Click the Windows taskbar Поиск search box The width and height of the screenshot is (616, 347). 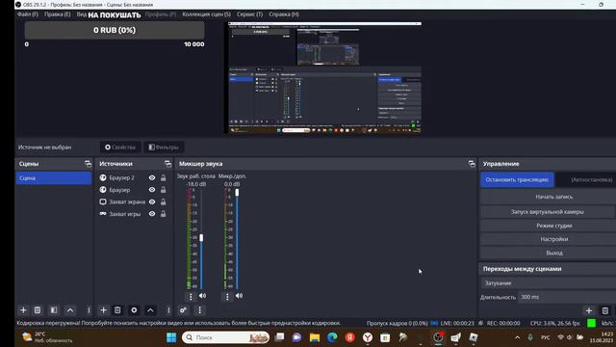[225, 337]
